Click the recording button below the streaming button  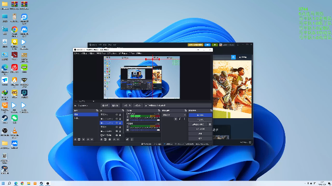[200, 120]
